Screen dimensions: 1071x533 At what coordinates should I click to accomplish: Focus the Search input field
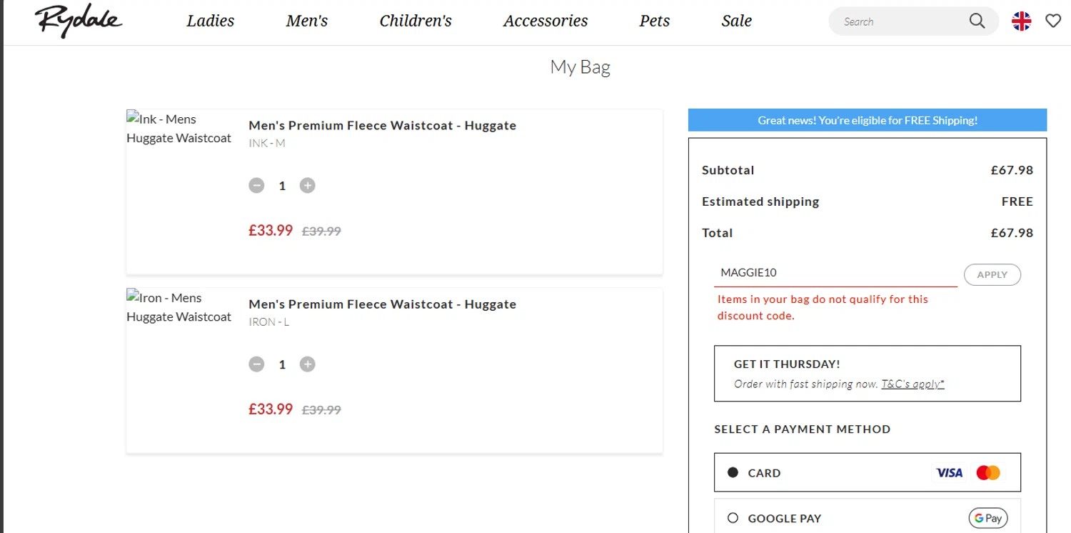coord(902,21)
